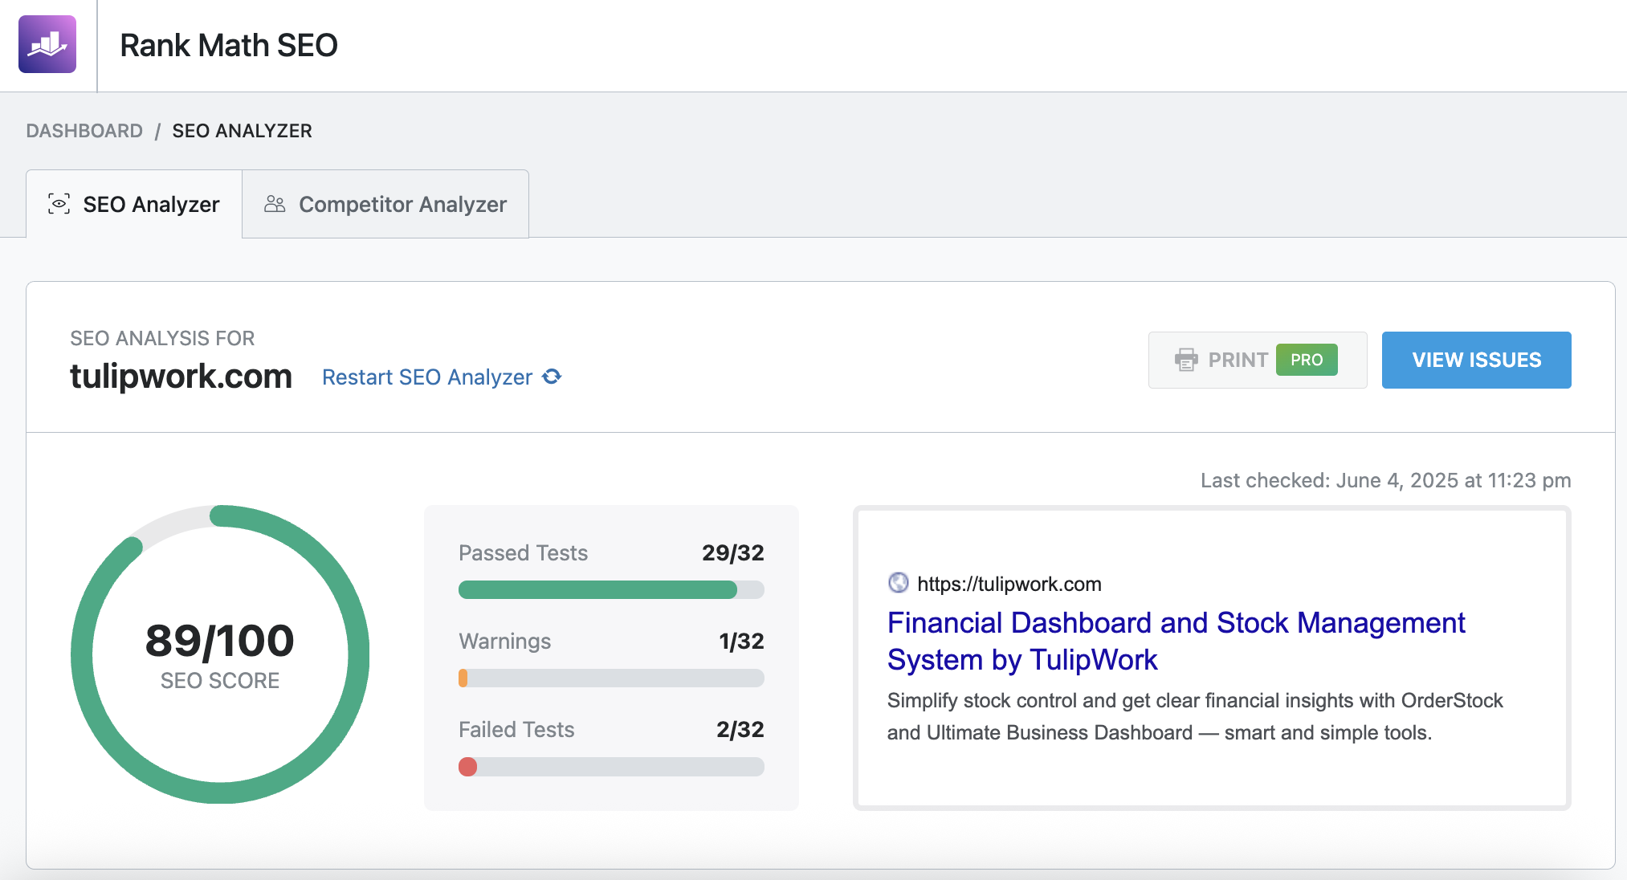1627x880 pixels.
Task: Click the Passed Tests green progress bar
Action: point(611,590)
